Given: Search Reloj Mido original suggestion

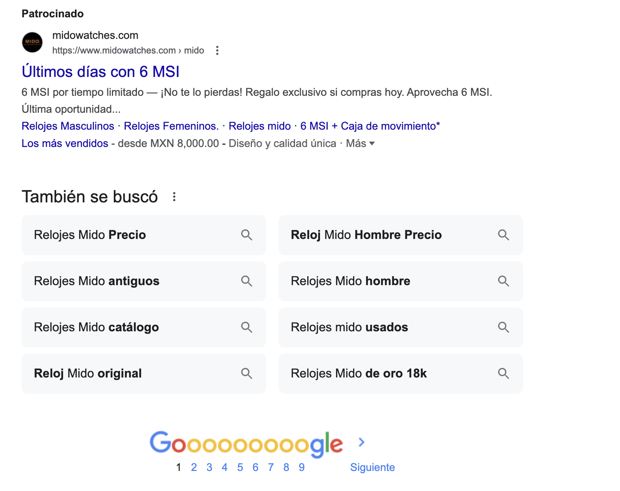Looking at the screenshot, I should pyautogui.click(x=144, y=373).
